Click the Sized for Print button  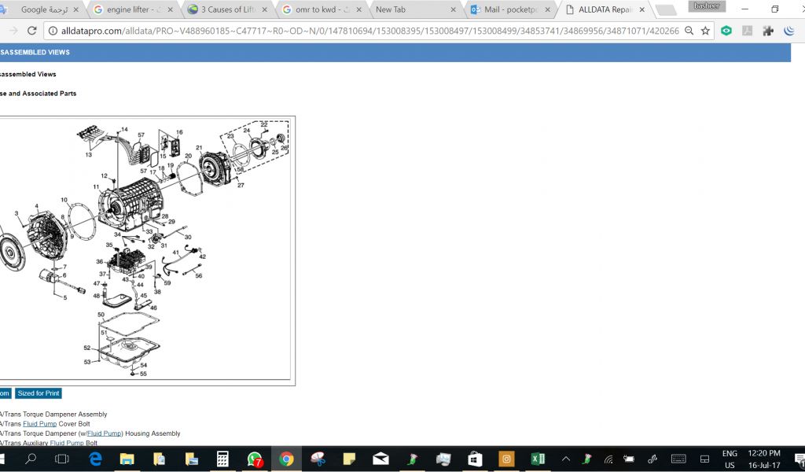tap(38, 393)
